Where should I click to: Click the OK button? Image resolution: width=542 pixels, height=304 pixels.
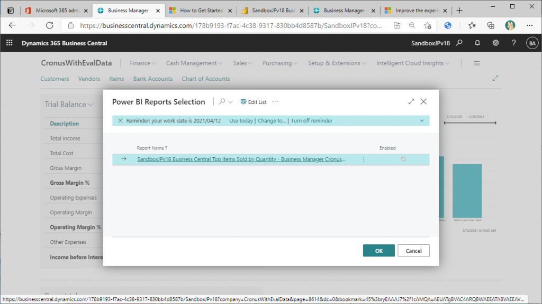(379, 251)
